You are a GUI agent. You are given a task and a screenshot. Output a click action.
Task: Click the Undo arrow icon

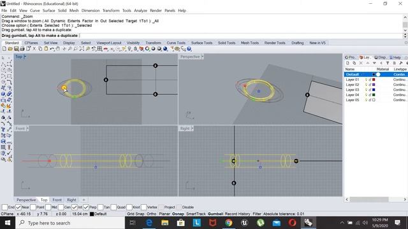pyautogui.click(x=52, y=48)
